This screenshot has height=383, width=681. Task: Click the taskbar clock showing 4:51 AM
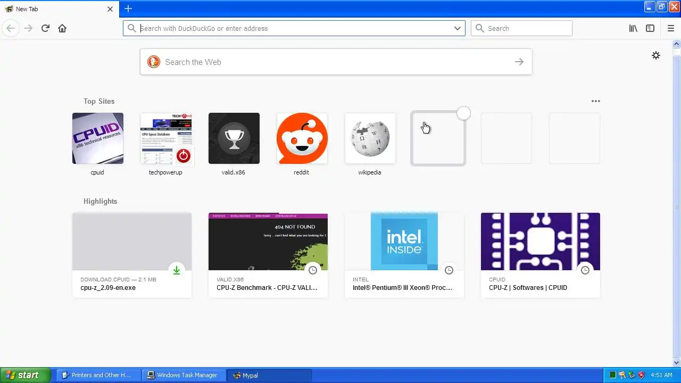click(x=662, y=375)
